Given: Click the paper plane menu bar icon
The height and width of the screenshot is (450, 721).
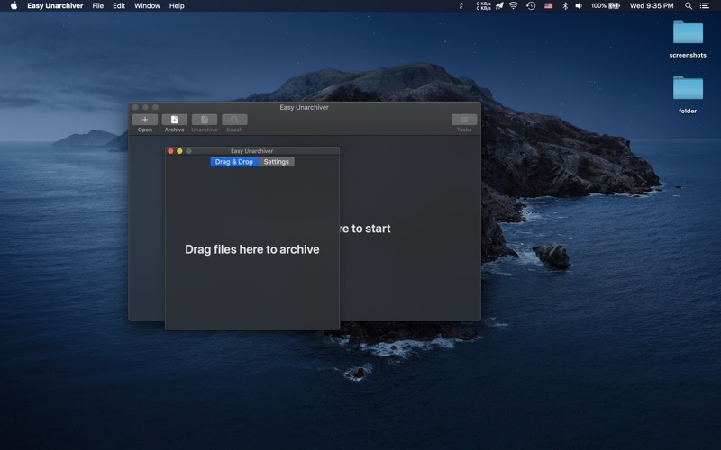Looking at the screenshot, I should pyautogui.click(x=499, y=6).
